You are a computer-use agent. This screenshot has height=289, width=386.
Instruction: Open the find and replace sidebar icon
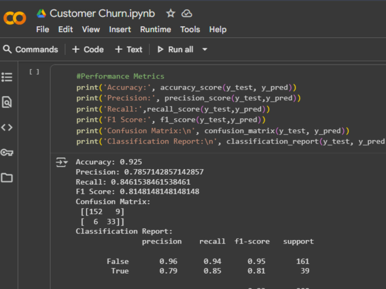7,102
